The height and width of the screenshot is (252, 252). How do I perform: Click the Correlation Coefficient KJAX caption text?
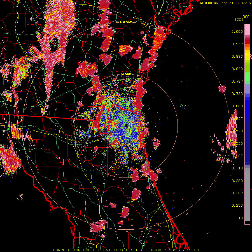coord(126,250)
